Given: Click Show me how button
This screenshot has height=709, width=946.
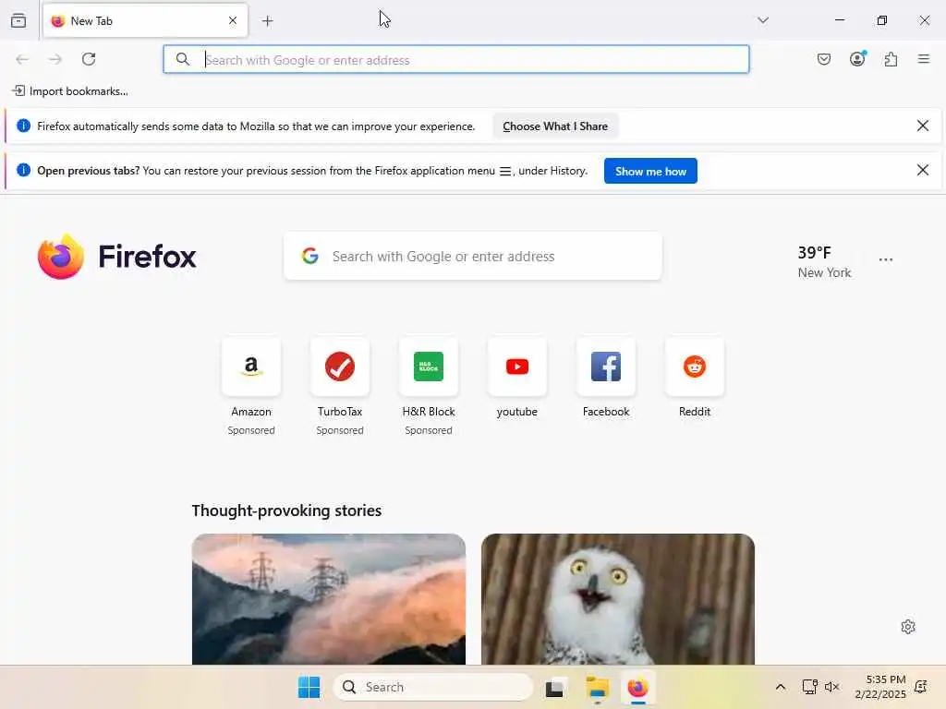Looking at the screenshot, I should click(650, 171).
